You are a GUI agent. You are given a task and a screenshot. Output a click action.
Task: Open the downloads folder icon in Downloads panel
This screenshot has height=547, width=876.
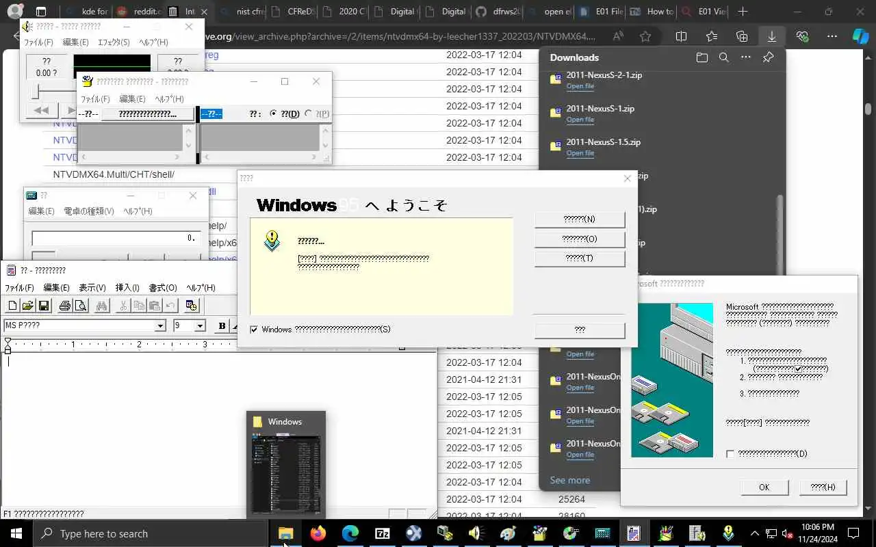[x=701, y=57]
